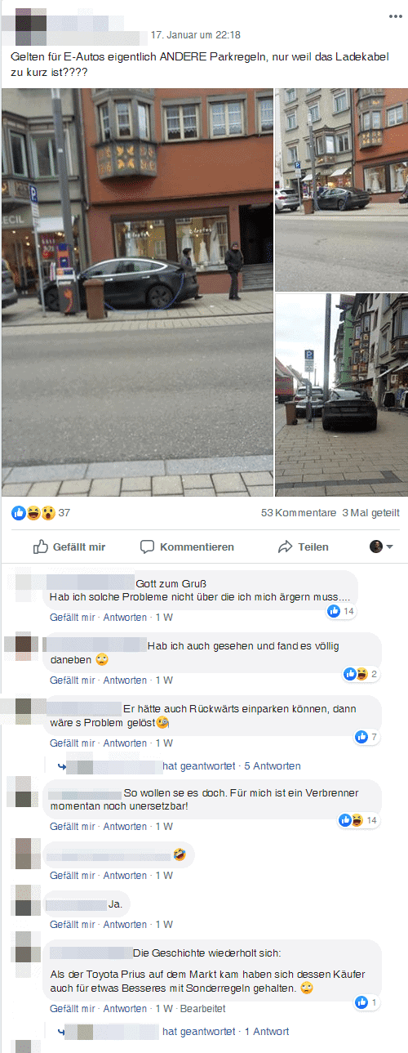Screen dimensions: 408x1053
Task: Click reply arrow icon before '1 Antwort'
Action: click(61, 1032)
